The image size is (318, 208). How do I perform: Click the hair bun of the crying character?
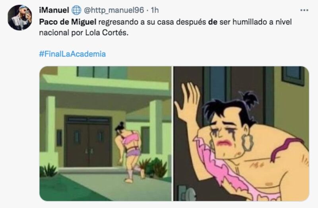click(x=250, y=99)
